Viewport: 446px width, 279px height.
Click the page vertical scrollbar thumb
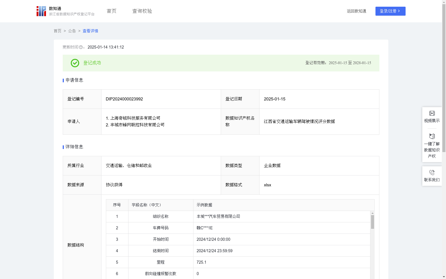tap(444, 78)
